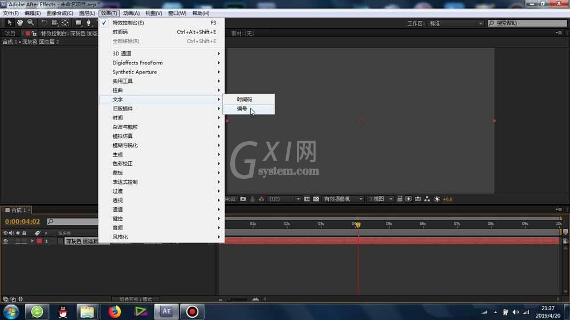Select the 合成 1 timeline tab
The height and width of the screenshot is (320, 570).
click(x=17, y=210)
